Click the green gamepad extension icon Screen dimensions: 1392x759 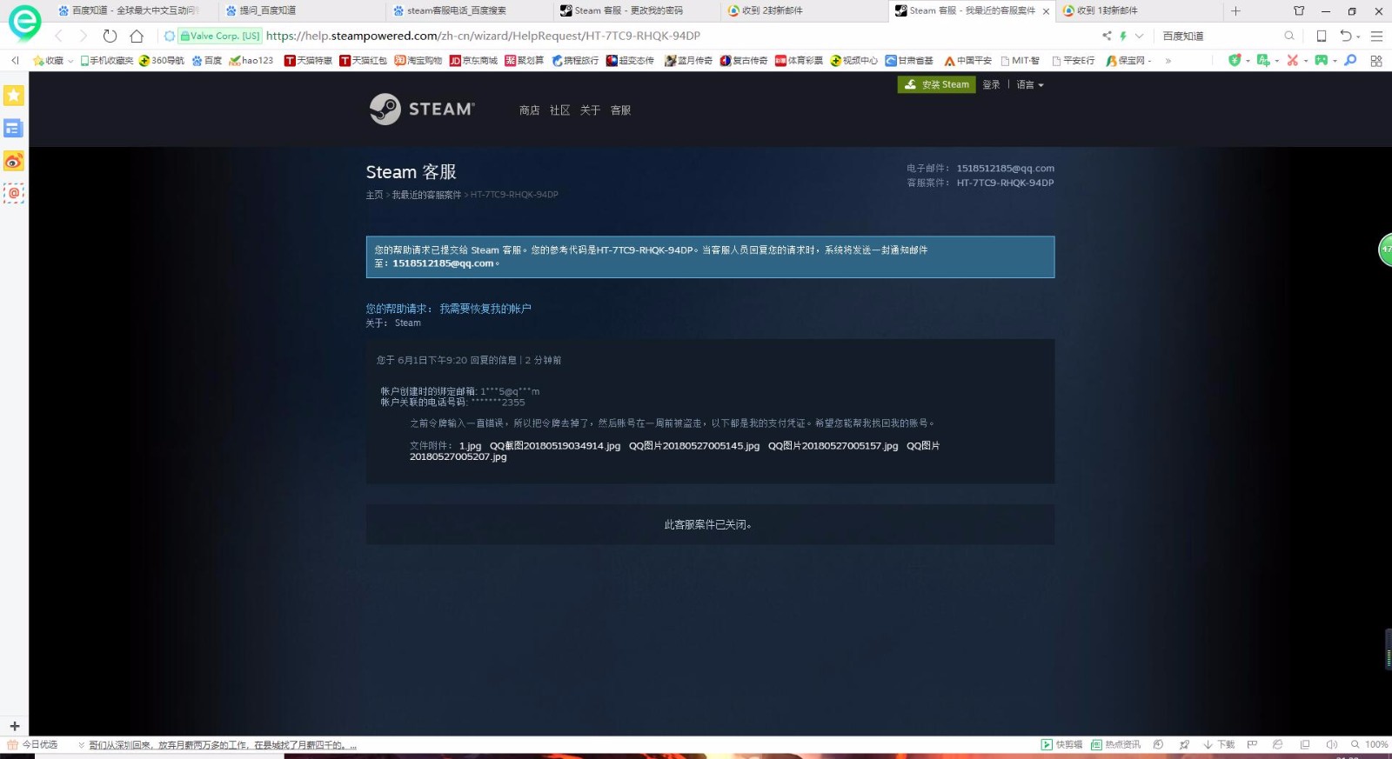[1322, 60]
